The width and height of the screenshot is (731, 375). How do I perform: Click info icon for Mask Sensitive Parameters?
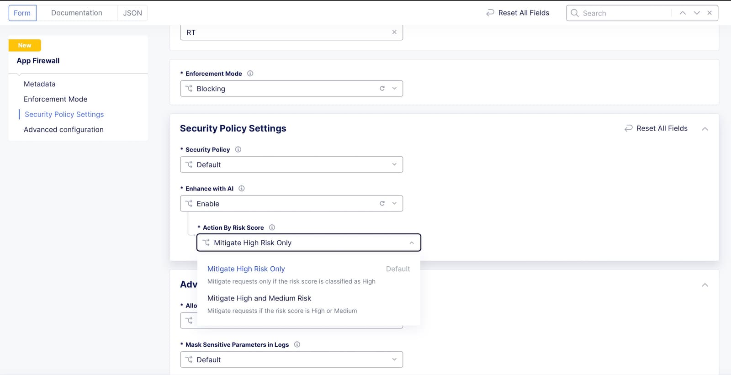(297, 344)
